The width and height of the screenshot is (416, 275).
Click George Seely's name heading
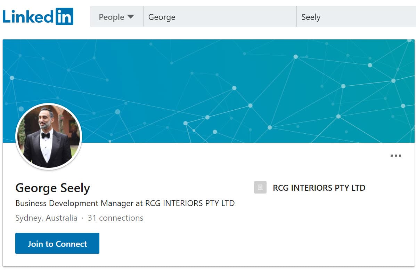52,188
